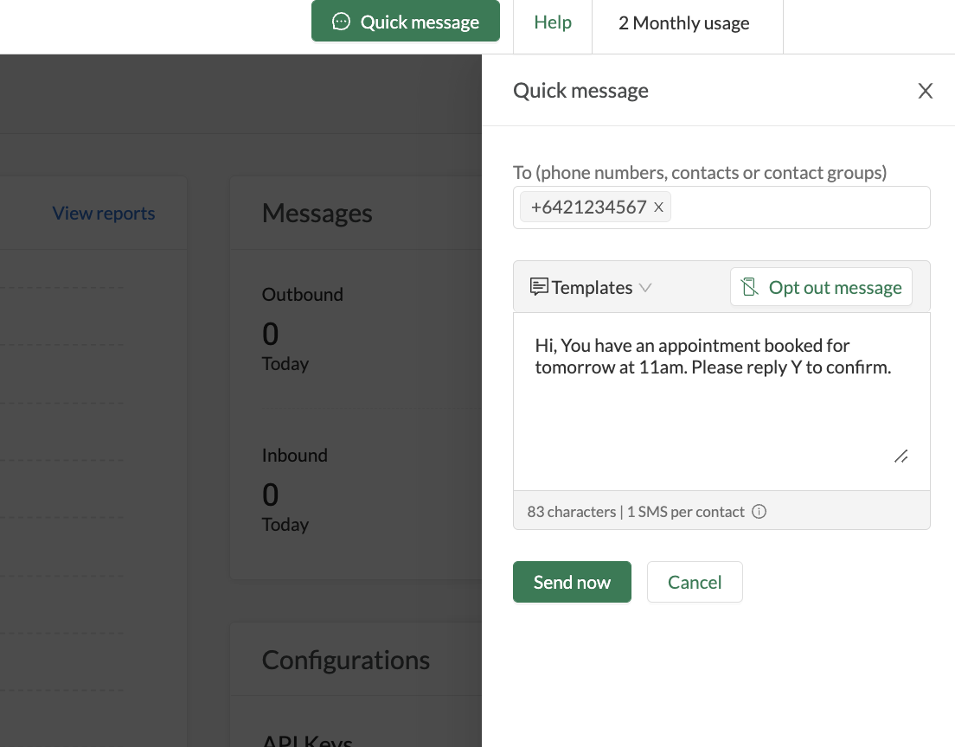Cancel the quick message
The width and height of the screenshot is (955, 747).
pos(694,582)
